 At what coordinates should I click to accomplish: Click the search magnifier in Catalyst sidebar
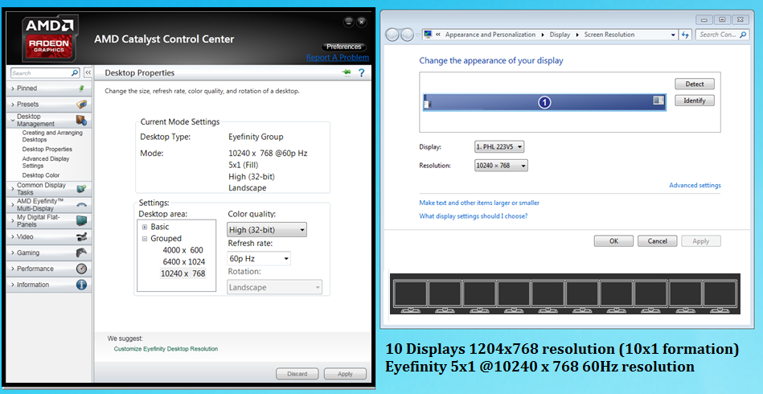point(75,73)
